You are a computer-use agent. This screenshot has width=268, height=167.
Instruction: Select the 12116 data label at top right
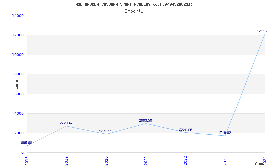[262, 31]
